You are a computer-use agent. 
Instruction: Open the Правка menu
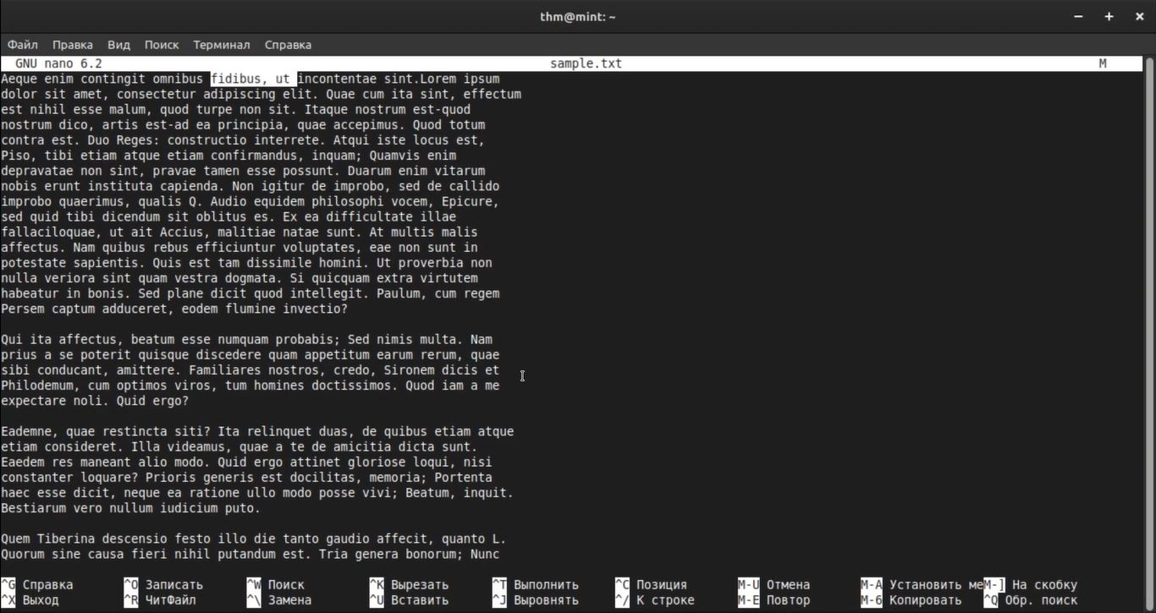coord(72,45)
